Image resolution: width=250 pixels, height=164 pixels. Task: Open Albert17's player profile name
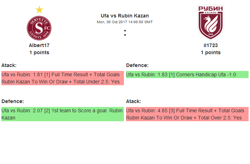coord(39,45)
